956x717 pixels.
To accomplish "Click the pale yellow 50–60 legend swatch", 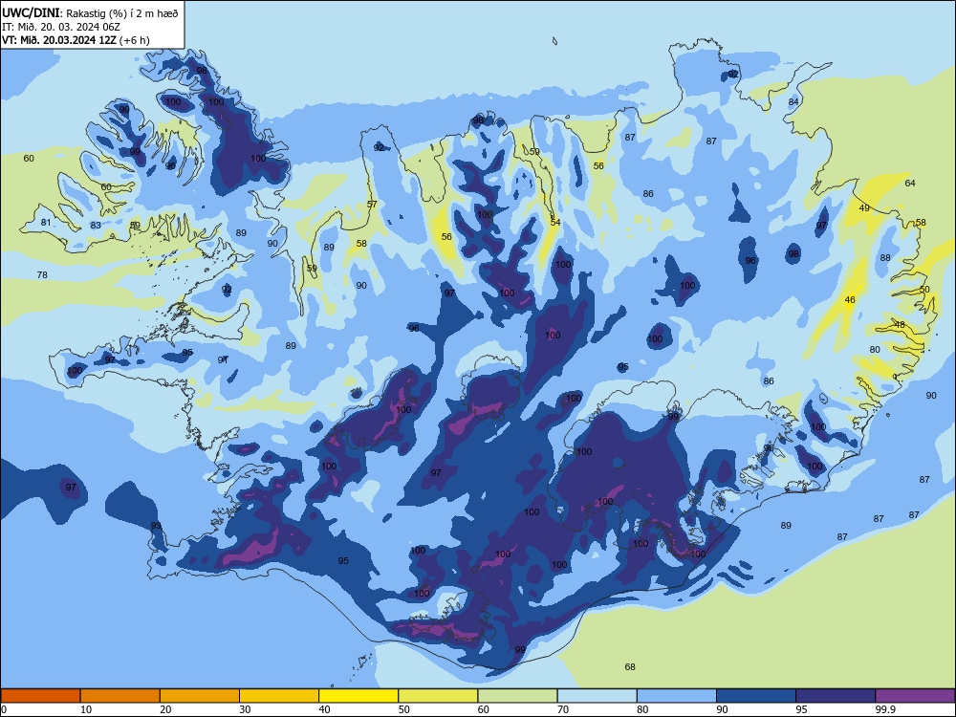I will (x=438, y=696).
